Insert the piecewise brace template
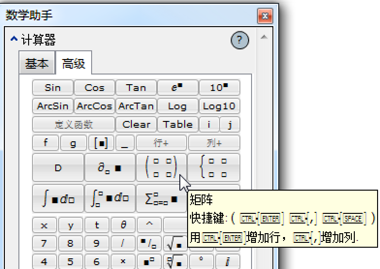The image size is (380, 269). click(214, 167)
